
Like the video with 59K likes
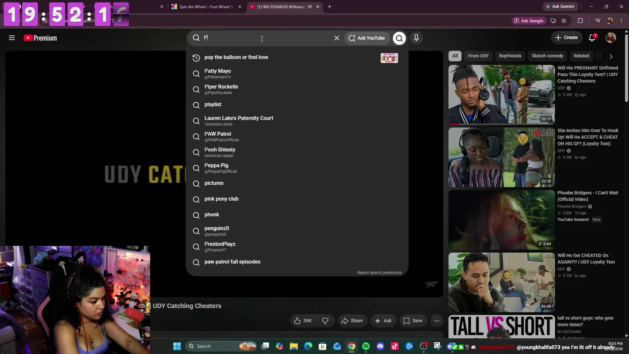(303, 321)
